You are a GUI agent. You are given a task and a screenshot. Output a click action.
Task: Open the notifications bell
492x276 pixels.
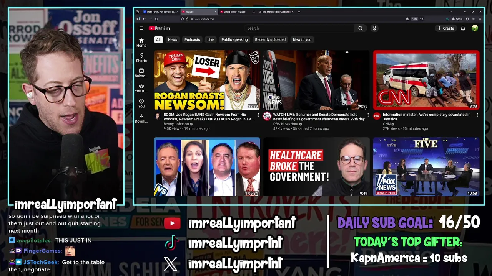coord(463,28)
